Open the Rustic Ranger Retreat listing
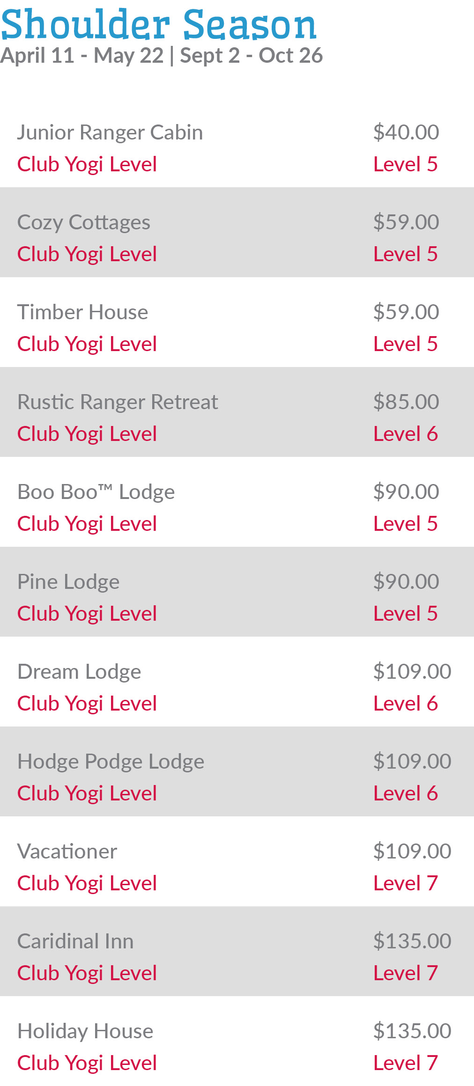The height and width of the screenshot is (1086, 474). click(x=118, y=402)
